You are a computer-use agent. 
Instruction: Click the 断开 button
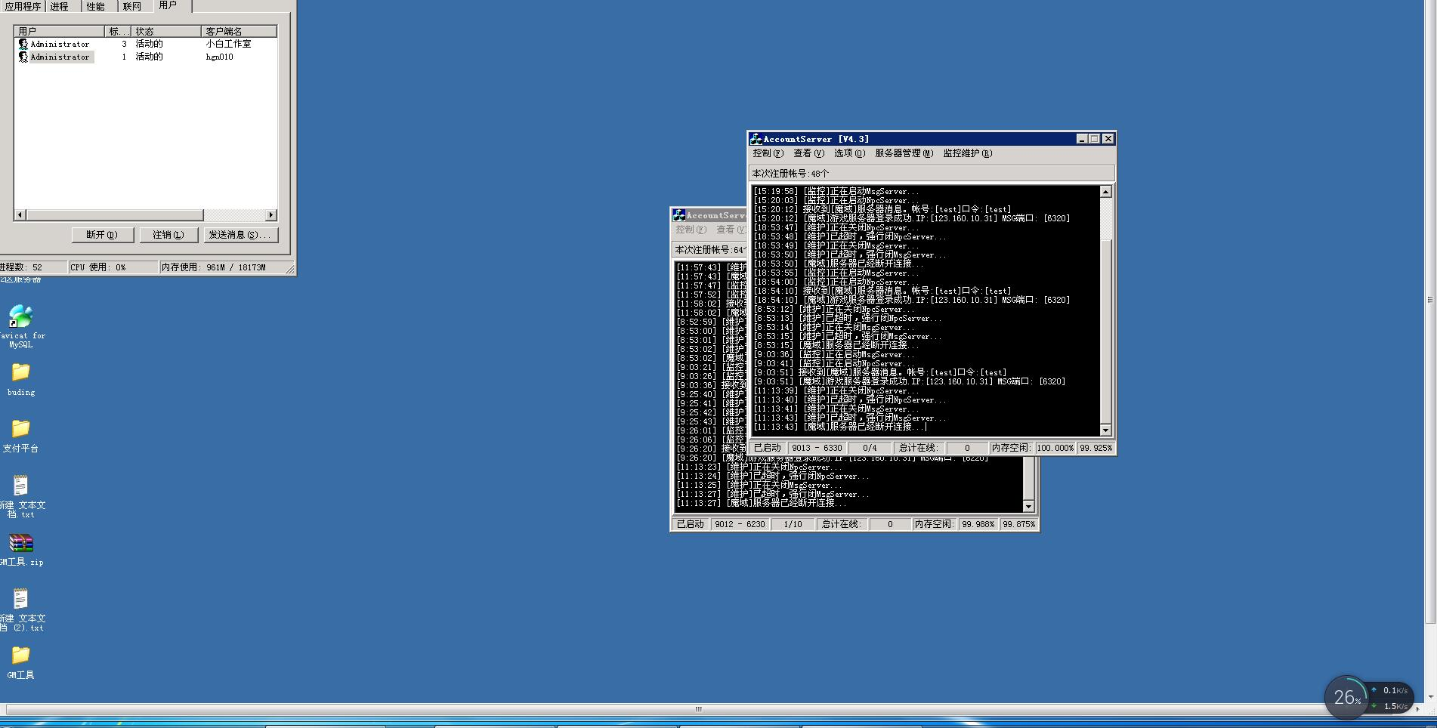click(102, 235)
